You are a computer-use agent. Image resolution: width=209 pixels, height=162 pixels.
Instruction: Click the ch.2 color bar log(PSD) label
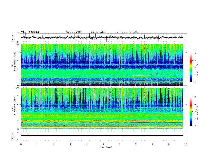[x=198, y=113]
